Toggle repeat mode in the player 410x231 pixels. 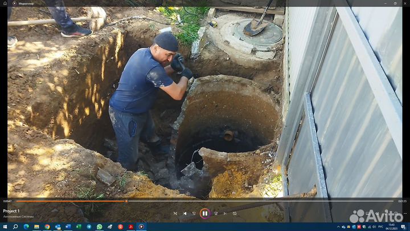coord(234,213)
